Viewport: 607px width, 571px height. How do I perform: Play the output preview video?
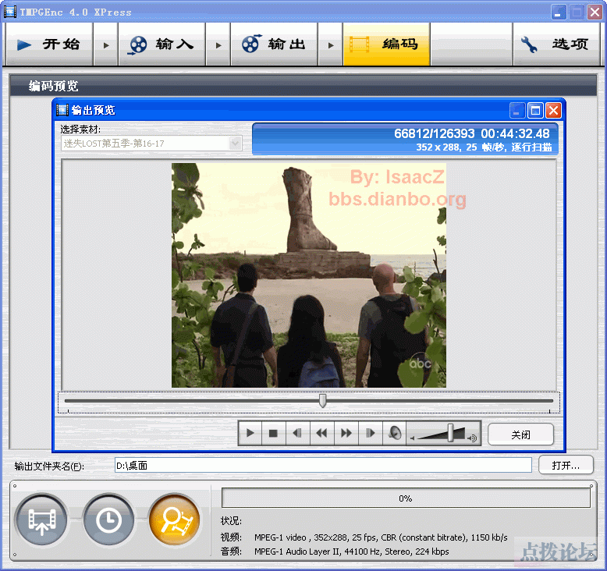click(x=250, y=433)
